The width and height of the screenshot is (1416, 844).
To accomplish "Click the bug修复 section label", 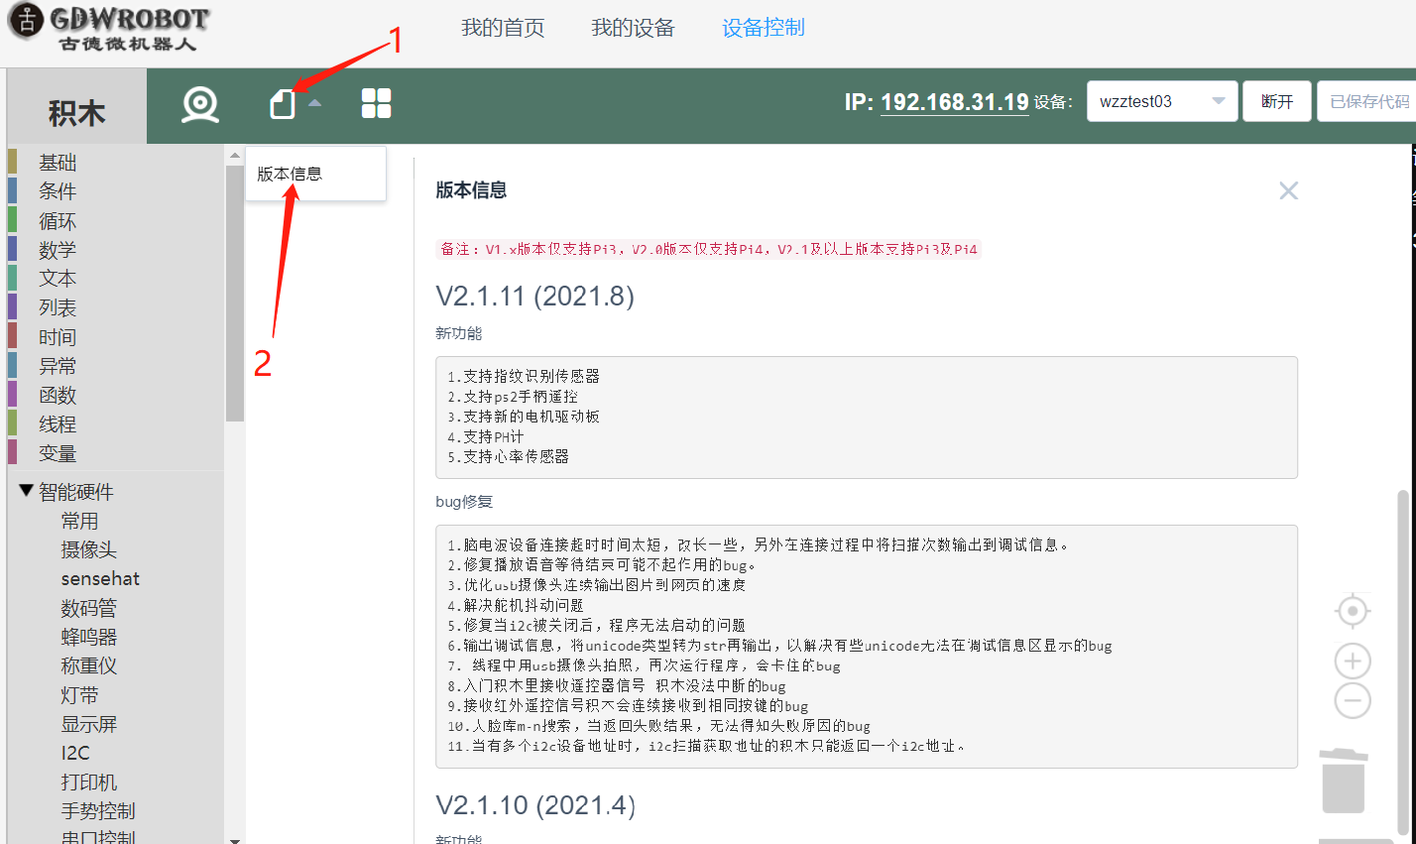I will click(464, 502).
